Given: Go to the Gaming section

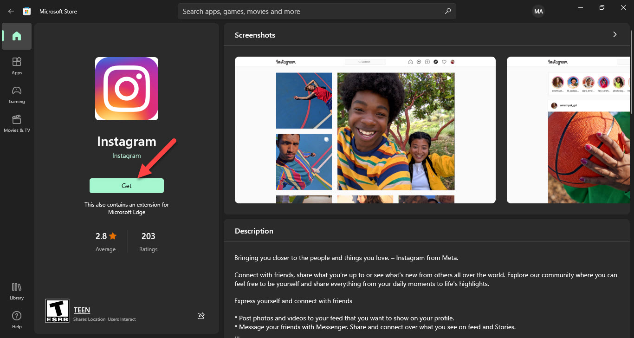Looking at the screenshot, I should point(17,94).
